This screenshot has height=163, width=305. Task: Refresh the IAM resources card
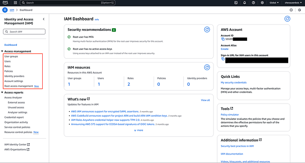(x=207, y=67)
